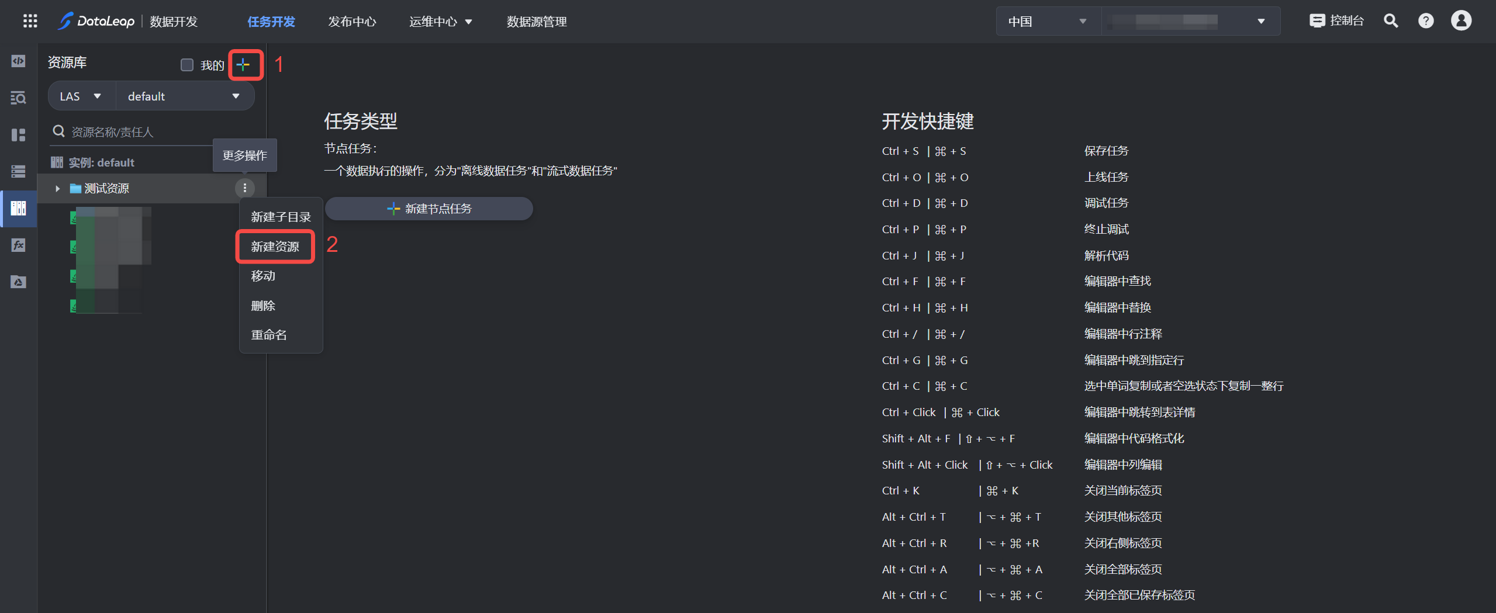Click the plus icon beside 我的
Viewport: 1496px width, 613px height.
click(x=244, y=65)
